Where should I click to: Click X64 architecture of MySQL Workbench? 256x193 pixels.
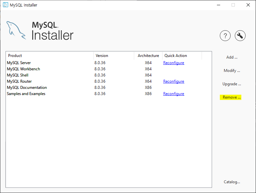click(148, 69)
